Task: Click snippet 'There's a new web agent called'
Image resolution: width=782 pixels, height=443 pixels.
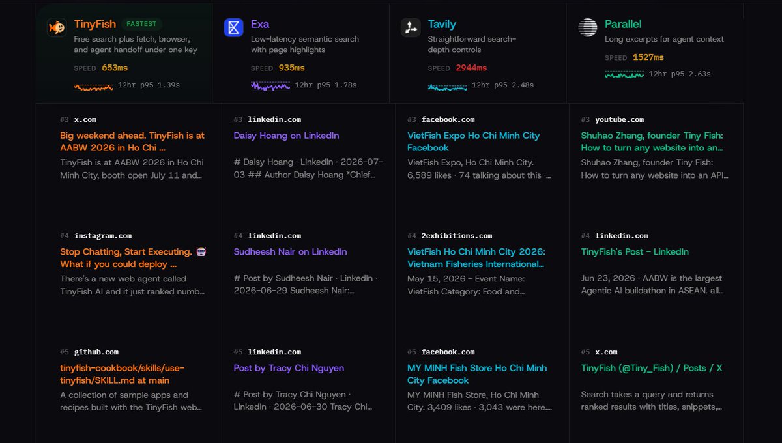Action: (132, 285)
